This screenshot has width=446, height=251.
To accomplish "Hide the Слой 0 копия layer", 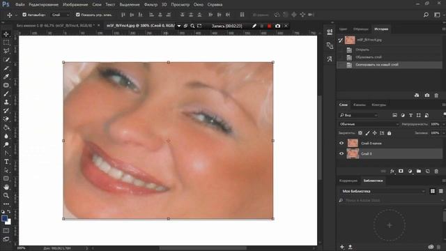I will (x=341, y=143).
